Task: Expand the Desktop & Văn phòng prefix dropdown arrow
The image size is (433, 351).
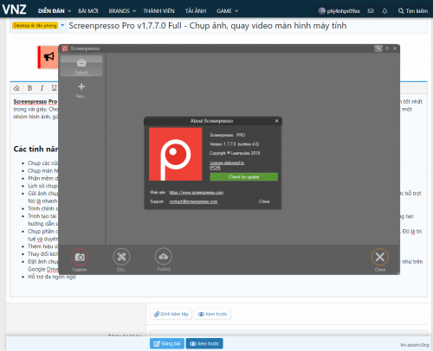Action: tap(62, 25)
